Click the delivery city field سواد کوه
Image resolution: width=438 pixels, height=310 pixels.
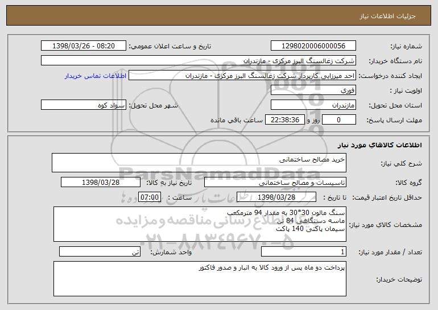click(84, 105)
